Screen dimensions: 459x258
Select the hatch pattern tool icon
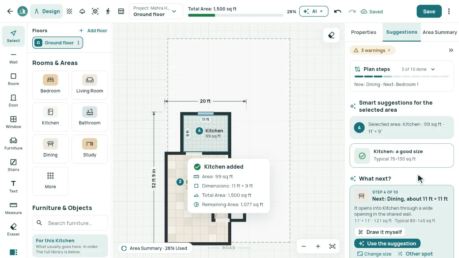click(70, 11)
